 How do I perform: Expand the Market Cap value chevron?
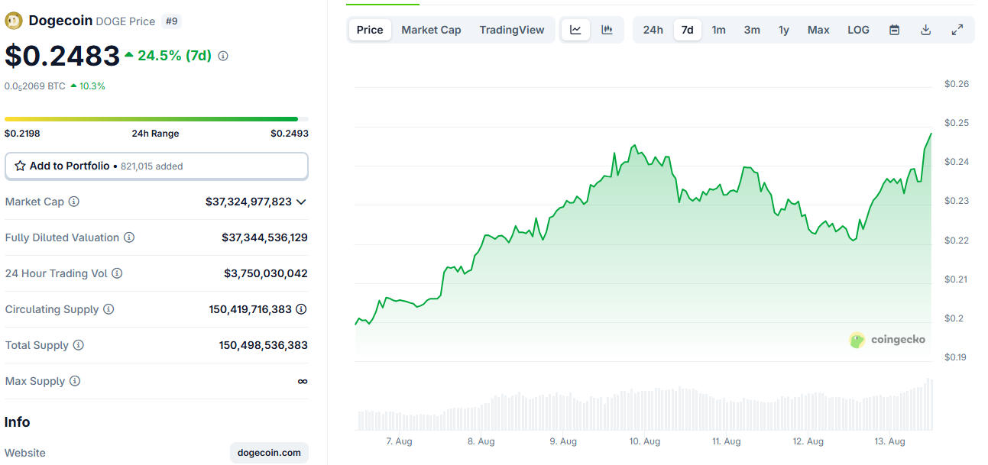point(301,202)
